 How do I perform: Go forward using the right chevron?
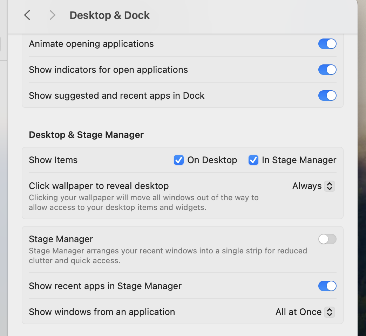click(52, 15)
